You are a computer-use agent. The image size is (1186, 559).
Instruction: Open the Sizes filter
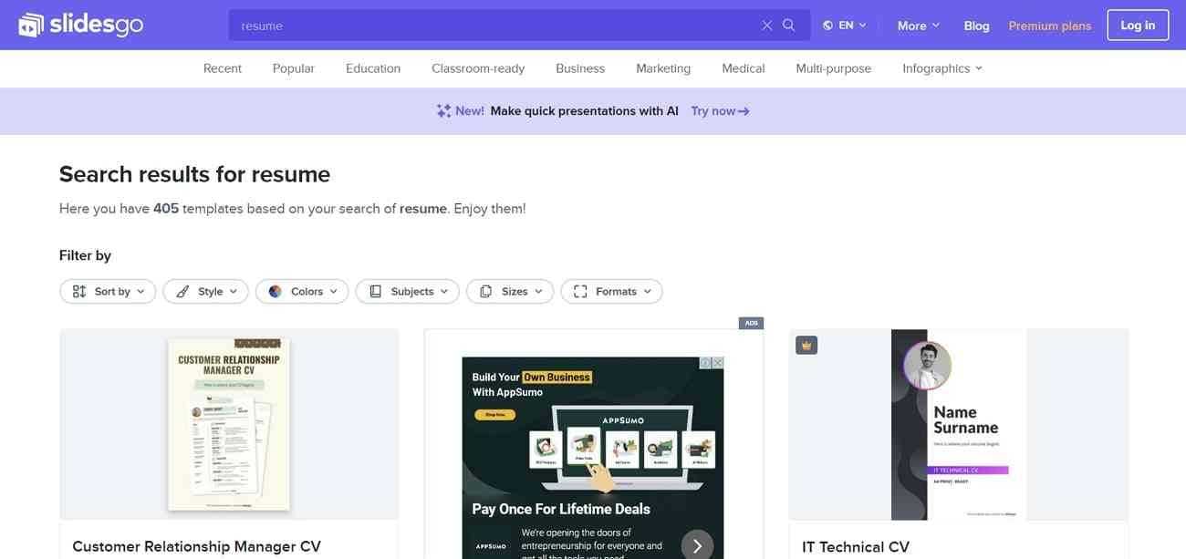pyautogui.click(x=509, y=292)
